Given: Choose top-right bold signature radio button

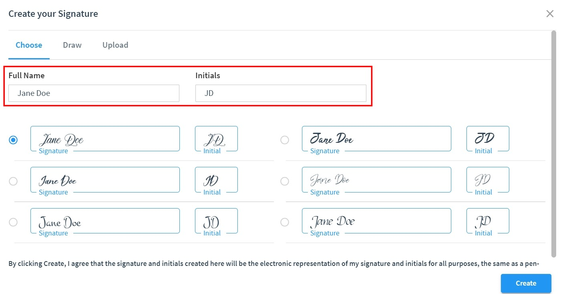Looking at the screenshot, I should [x=285, y=140].
